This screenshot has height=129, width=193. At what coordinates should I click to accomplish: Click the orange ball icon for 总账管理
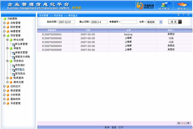pyautogui.click(x=8, y=23)
